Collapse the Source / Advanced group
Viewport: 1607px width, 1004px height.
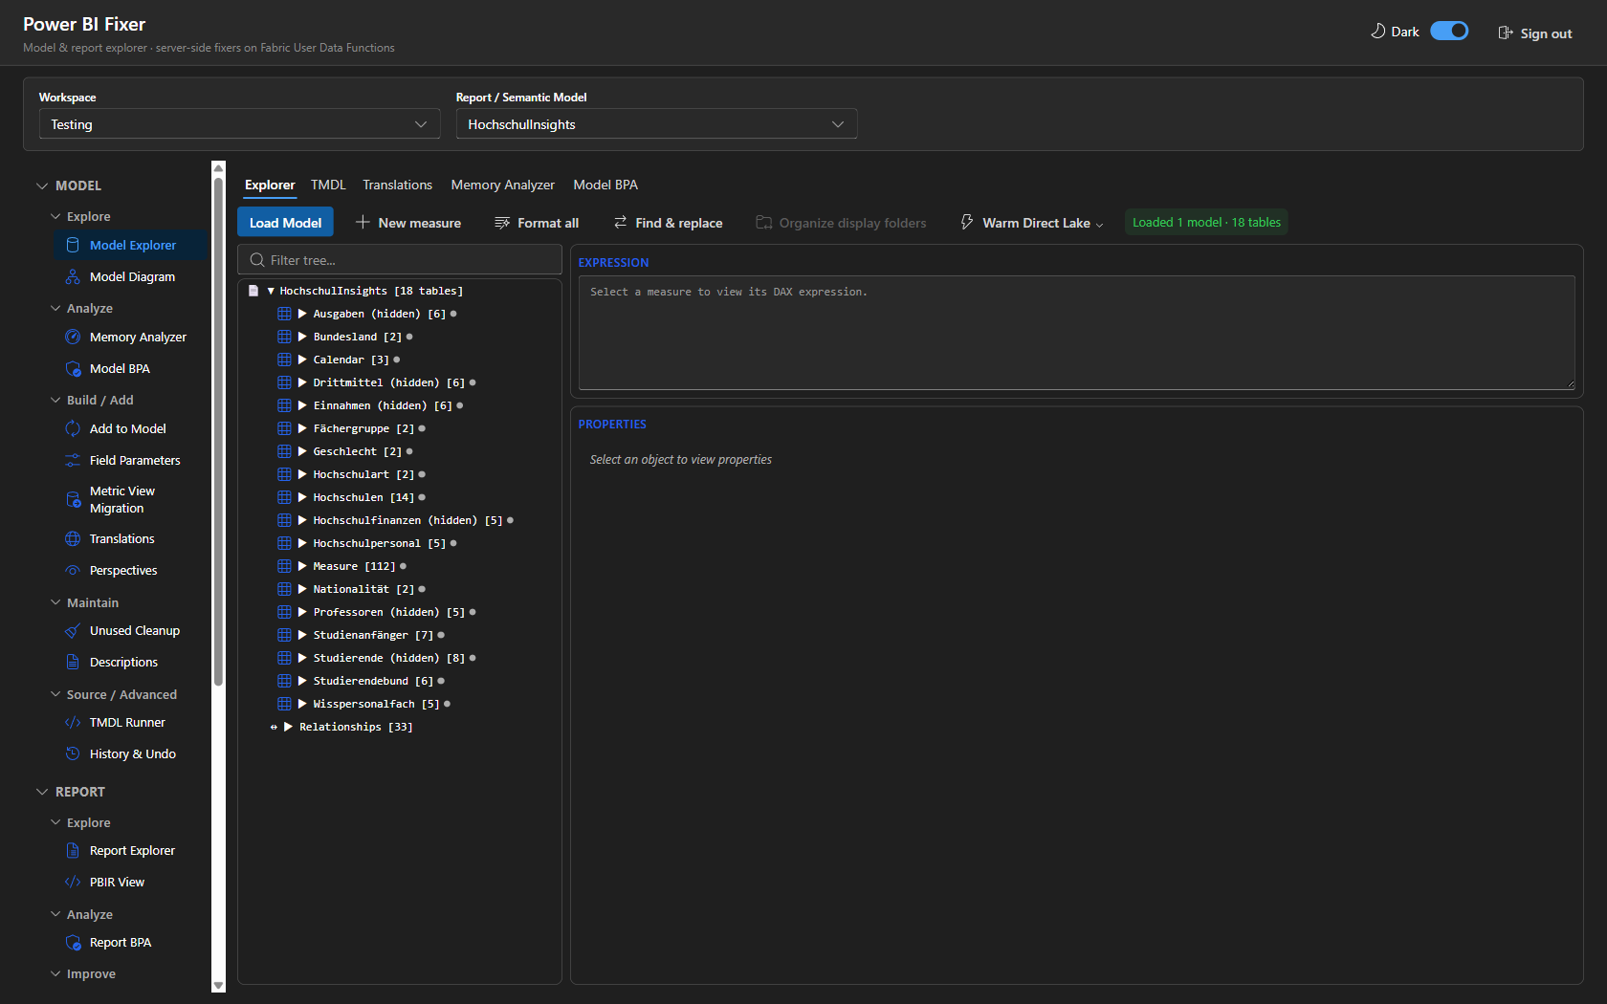pos(55,694)
